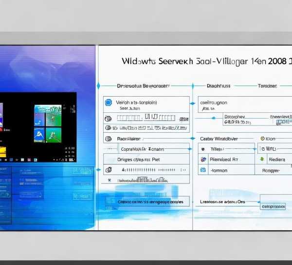
Task: Open the purple-blue upper-left tile in preview
Action: pyautogui.click(x=39, y=120)
